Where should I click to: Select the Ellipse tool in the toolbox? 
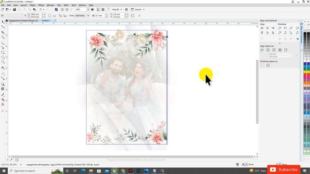click(2, 57)
